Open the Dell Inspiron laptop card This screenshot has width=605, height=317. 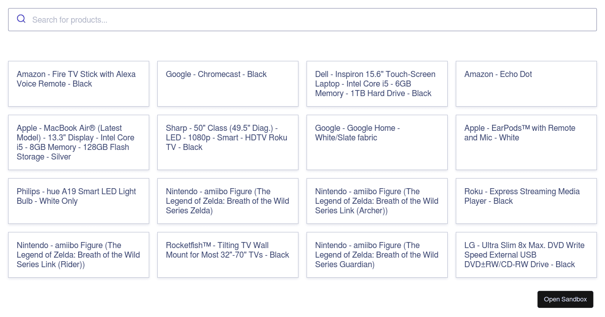click(x=377, y=84)
